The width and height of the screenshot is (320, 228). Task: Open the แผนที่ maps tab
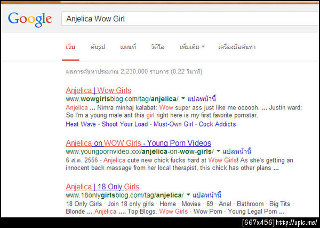(x=128, y=47)
